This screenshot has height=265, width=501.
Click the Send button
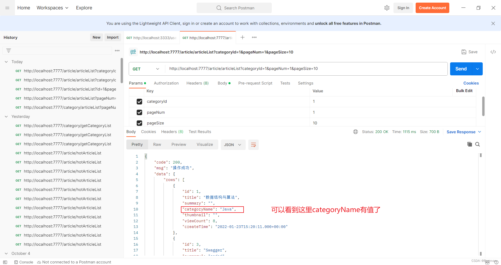(461, 69)
